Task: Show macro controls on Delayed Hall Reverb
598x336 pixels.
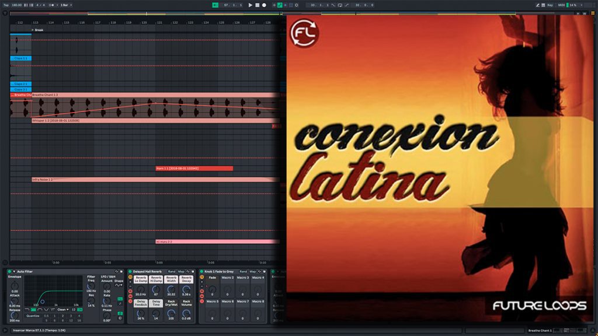Action: pos(130,277)
